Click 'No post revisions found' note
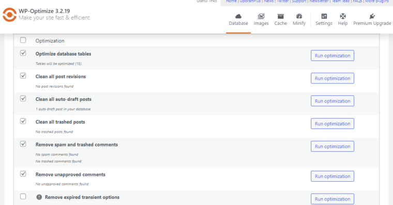This screenshot has height=205, width=393. click(x=54, y=86)
